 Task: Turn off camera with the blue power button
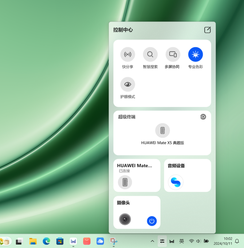click(152, 221)
